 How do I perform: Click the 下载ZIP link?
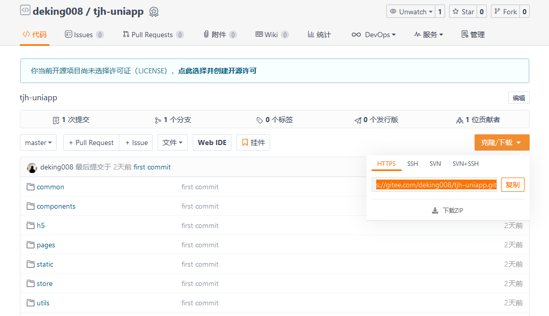[448, 211]
